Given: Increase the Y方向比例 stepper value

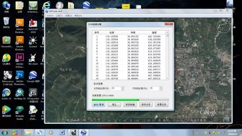Looking at the screenshot, I should pos(161,87).
